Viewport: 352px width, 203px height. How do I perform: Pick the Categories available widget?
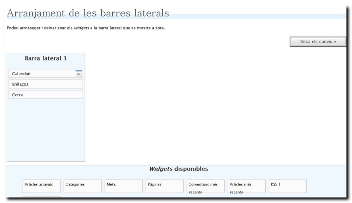(x=82, y=186)
